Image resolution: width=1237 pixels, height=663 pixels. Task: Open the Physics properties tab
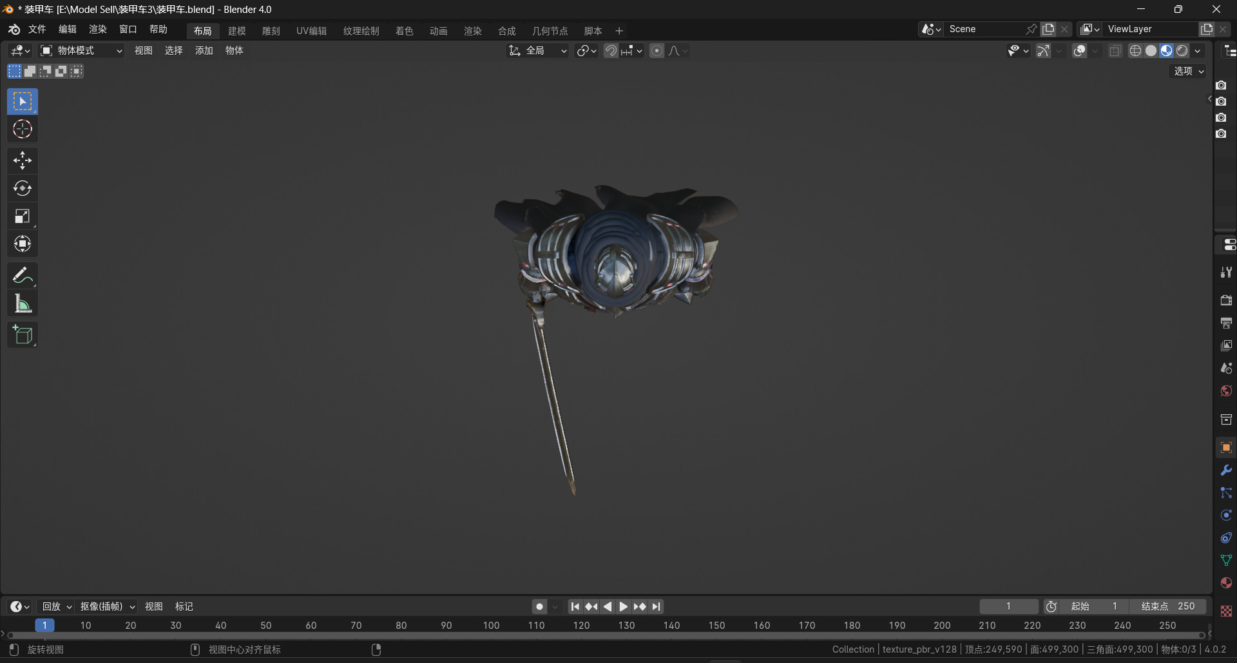[x=1226, y=515]
